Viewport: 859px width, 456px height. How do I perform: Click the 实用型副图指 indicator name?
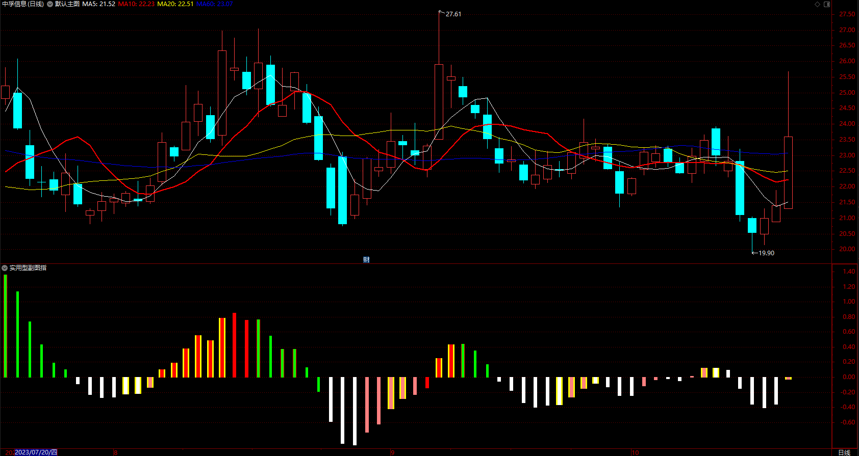pyautogui.click(x=28, y=268)
